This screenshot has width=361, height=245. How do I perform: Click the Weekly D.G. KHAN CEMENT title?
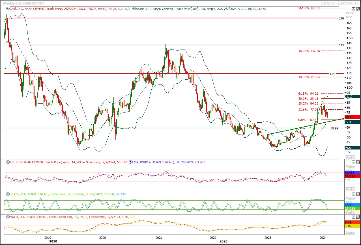[x=23, y=3]
